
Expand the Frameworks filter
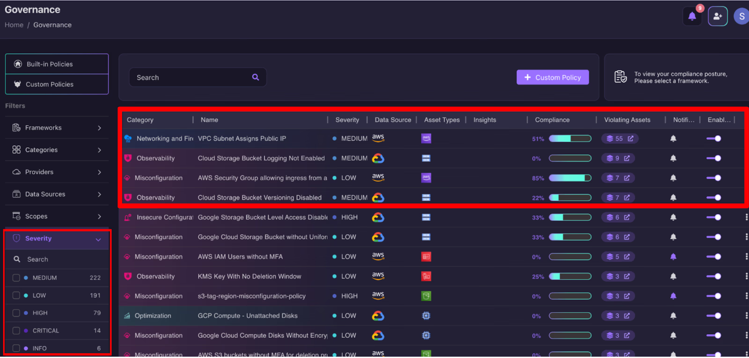[x=57, y=128]
